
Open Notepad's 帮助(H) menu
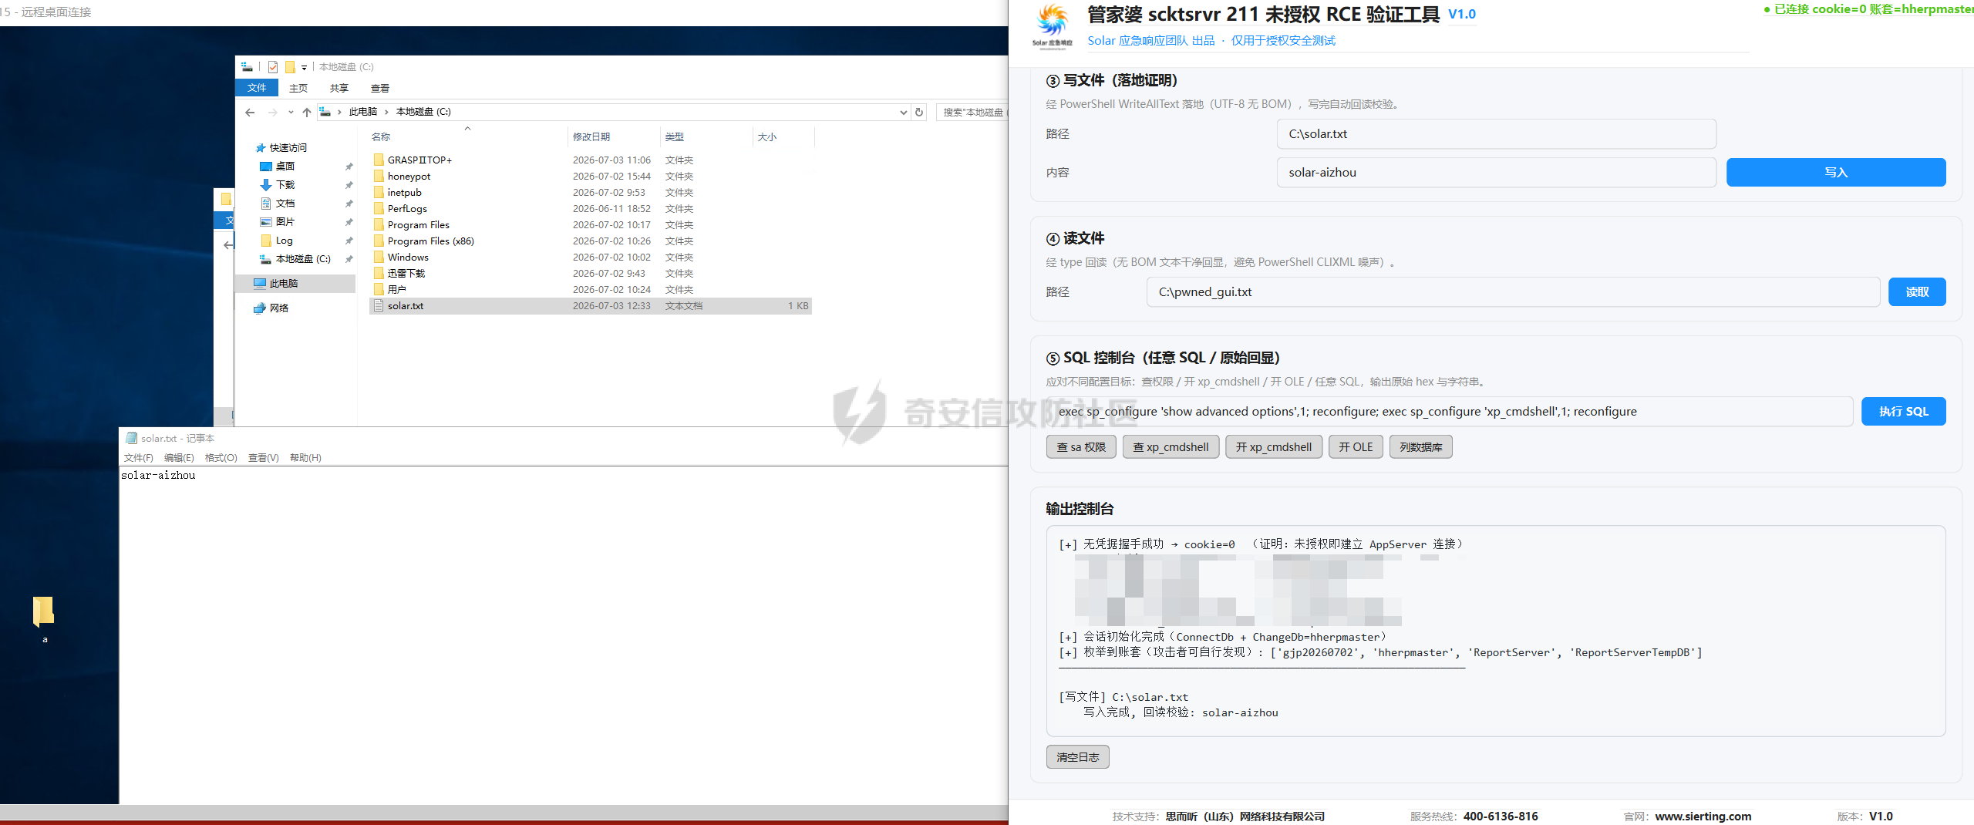(x=305, y=458)
